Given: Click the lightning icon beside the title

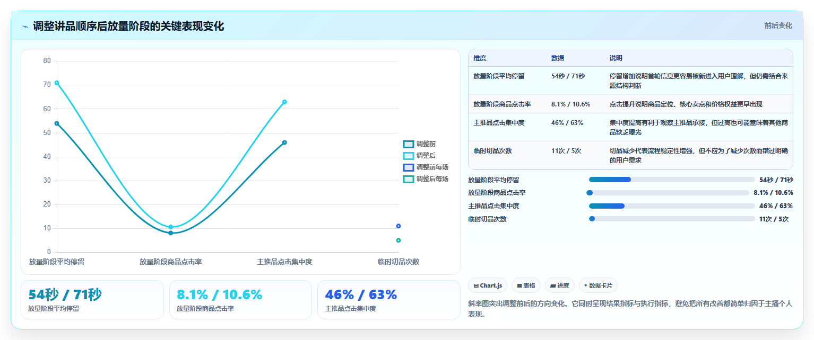Looking at the screenshot, I should click(x=25, y=26).
